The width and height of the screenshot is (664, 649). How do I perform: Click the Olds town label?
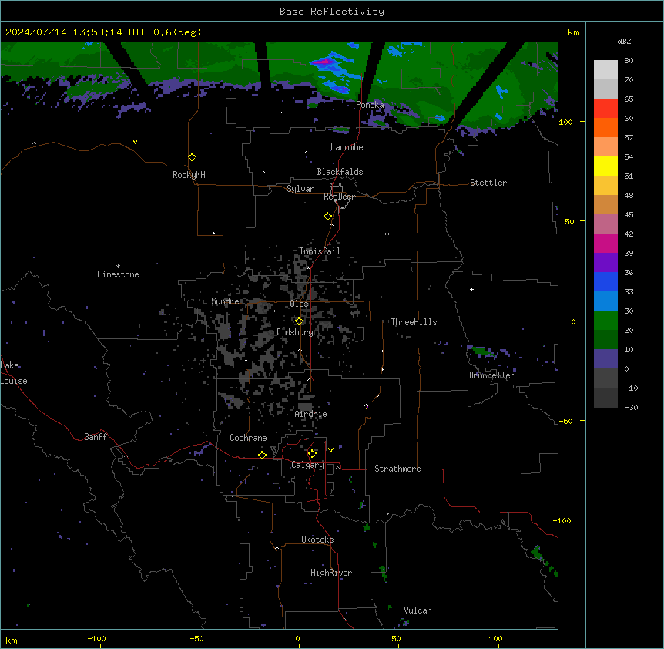pyautogui.click(x=299, y=304)
